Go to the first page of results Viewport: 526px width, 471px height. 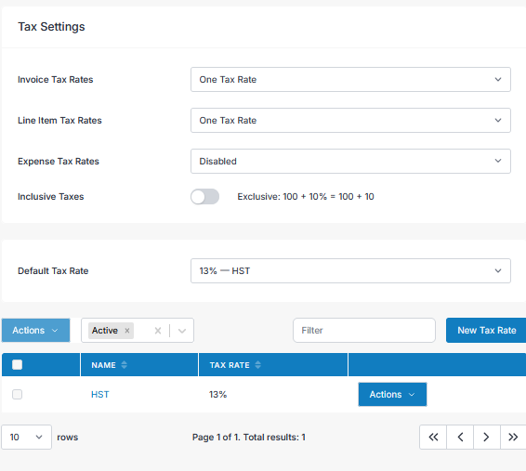point(433,437)
